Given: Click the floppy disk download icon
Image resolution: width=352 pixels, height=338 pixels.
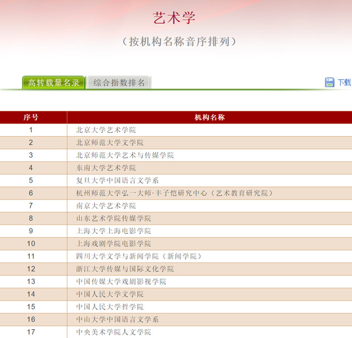Looking at the screenshot, I should click(329, 82).
